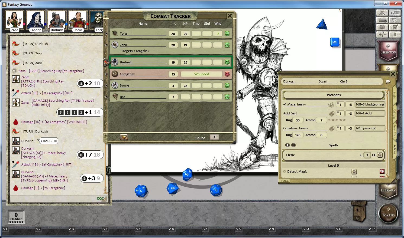Click the speech bubble icon beside Cle 3
The image size is (404, 238).
(x=388, y=81)
